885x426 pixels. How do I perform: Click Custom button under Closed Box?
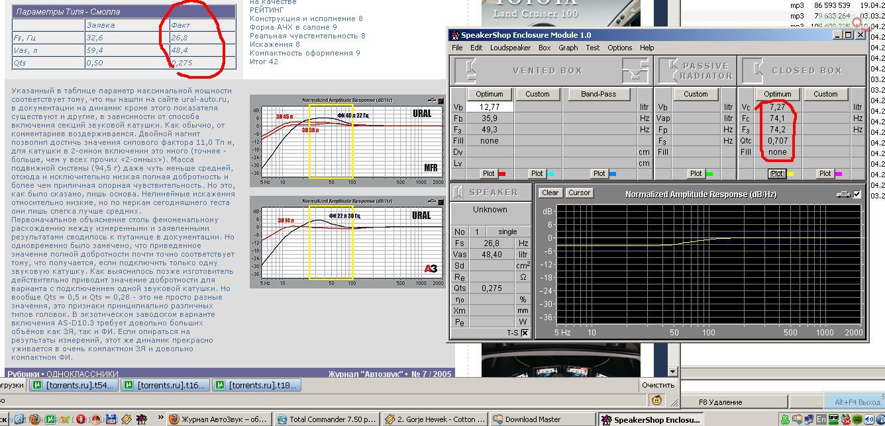tap(825, 94)
